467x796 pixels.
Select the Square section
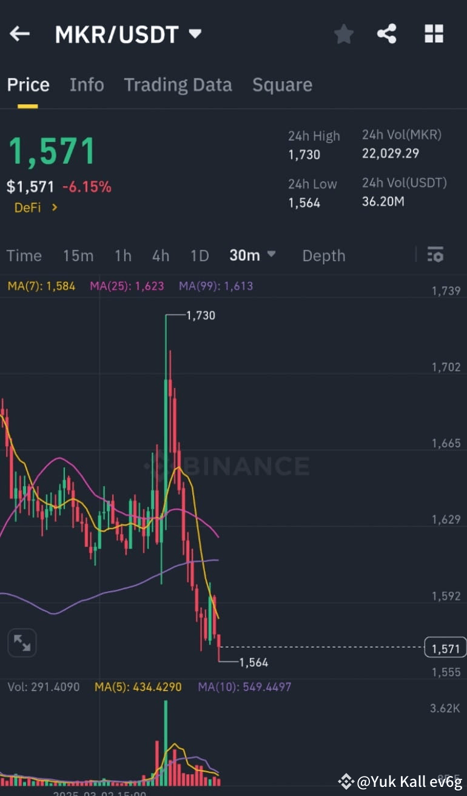click(x=282, y=85)
